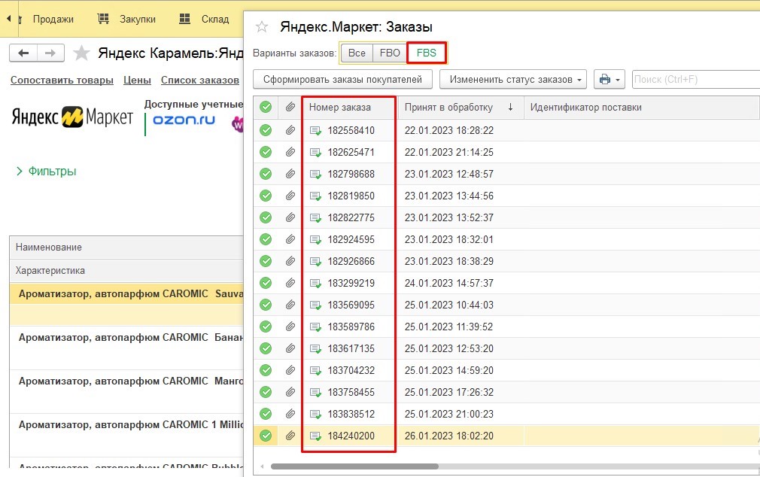
Task: Open the Список заказов link
Action: tap(200, 80)
